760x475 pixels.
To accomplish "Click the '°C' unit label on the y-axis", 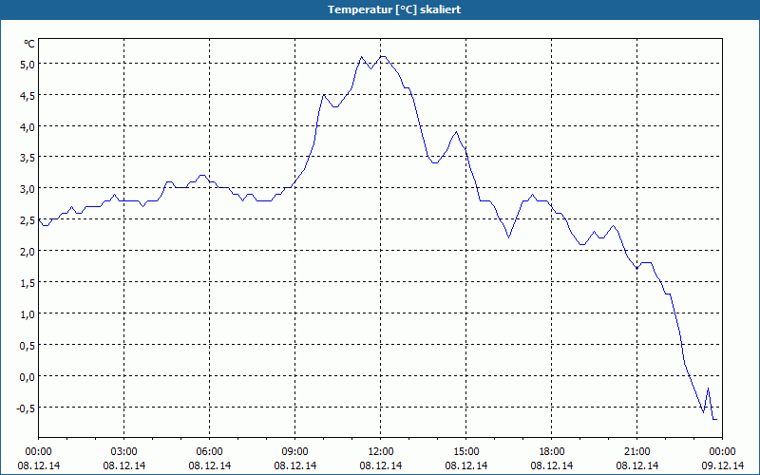I will 29,44.
